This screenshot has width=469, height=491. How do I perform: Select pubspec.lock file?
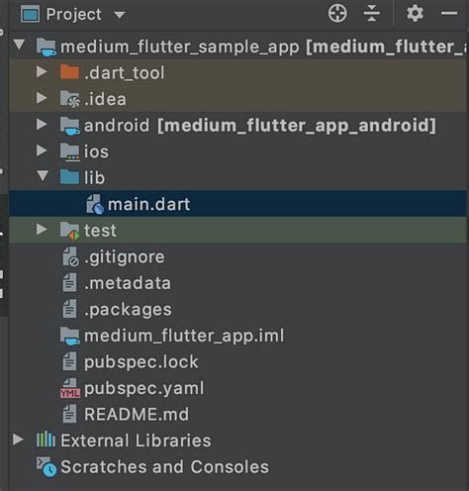237,362
